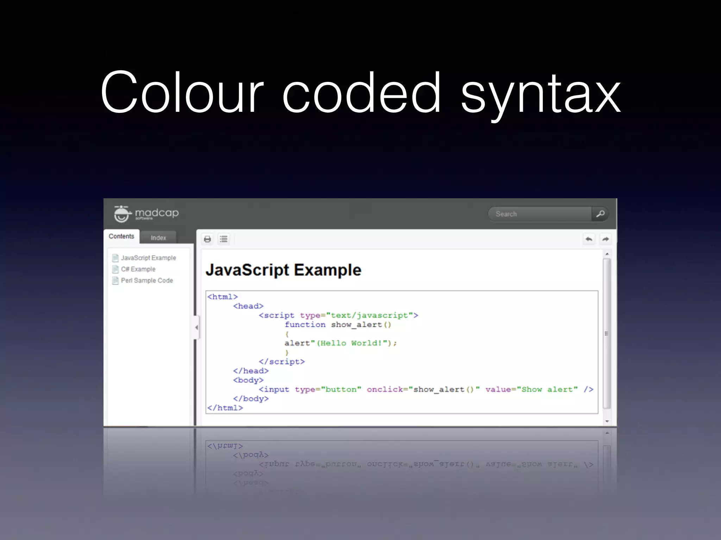Viewport: 721px width, 540px height.
Task: Click the "JavaScript Example" heading
Action: click(283, 270)
